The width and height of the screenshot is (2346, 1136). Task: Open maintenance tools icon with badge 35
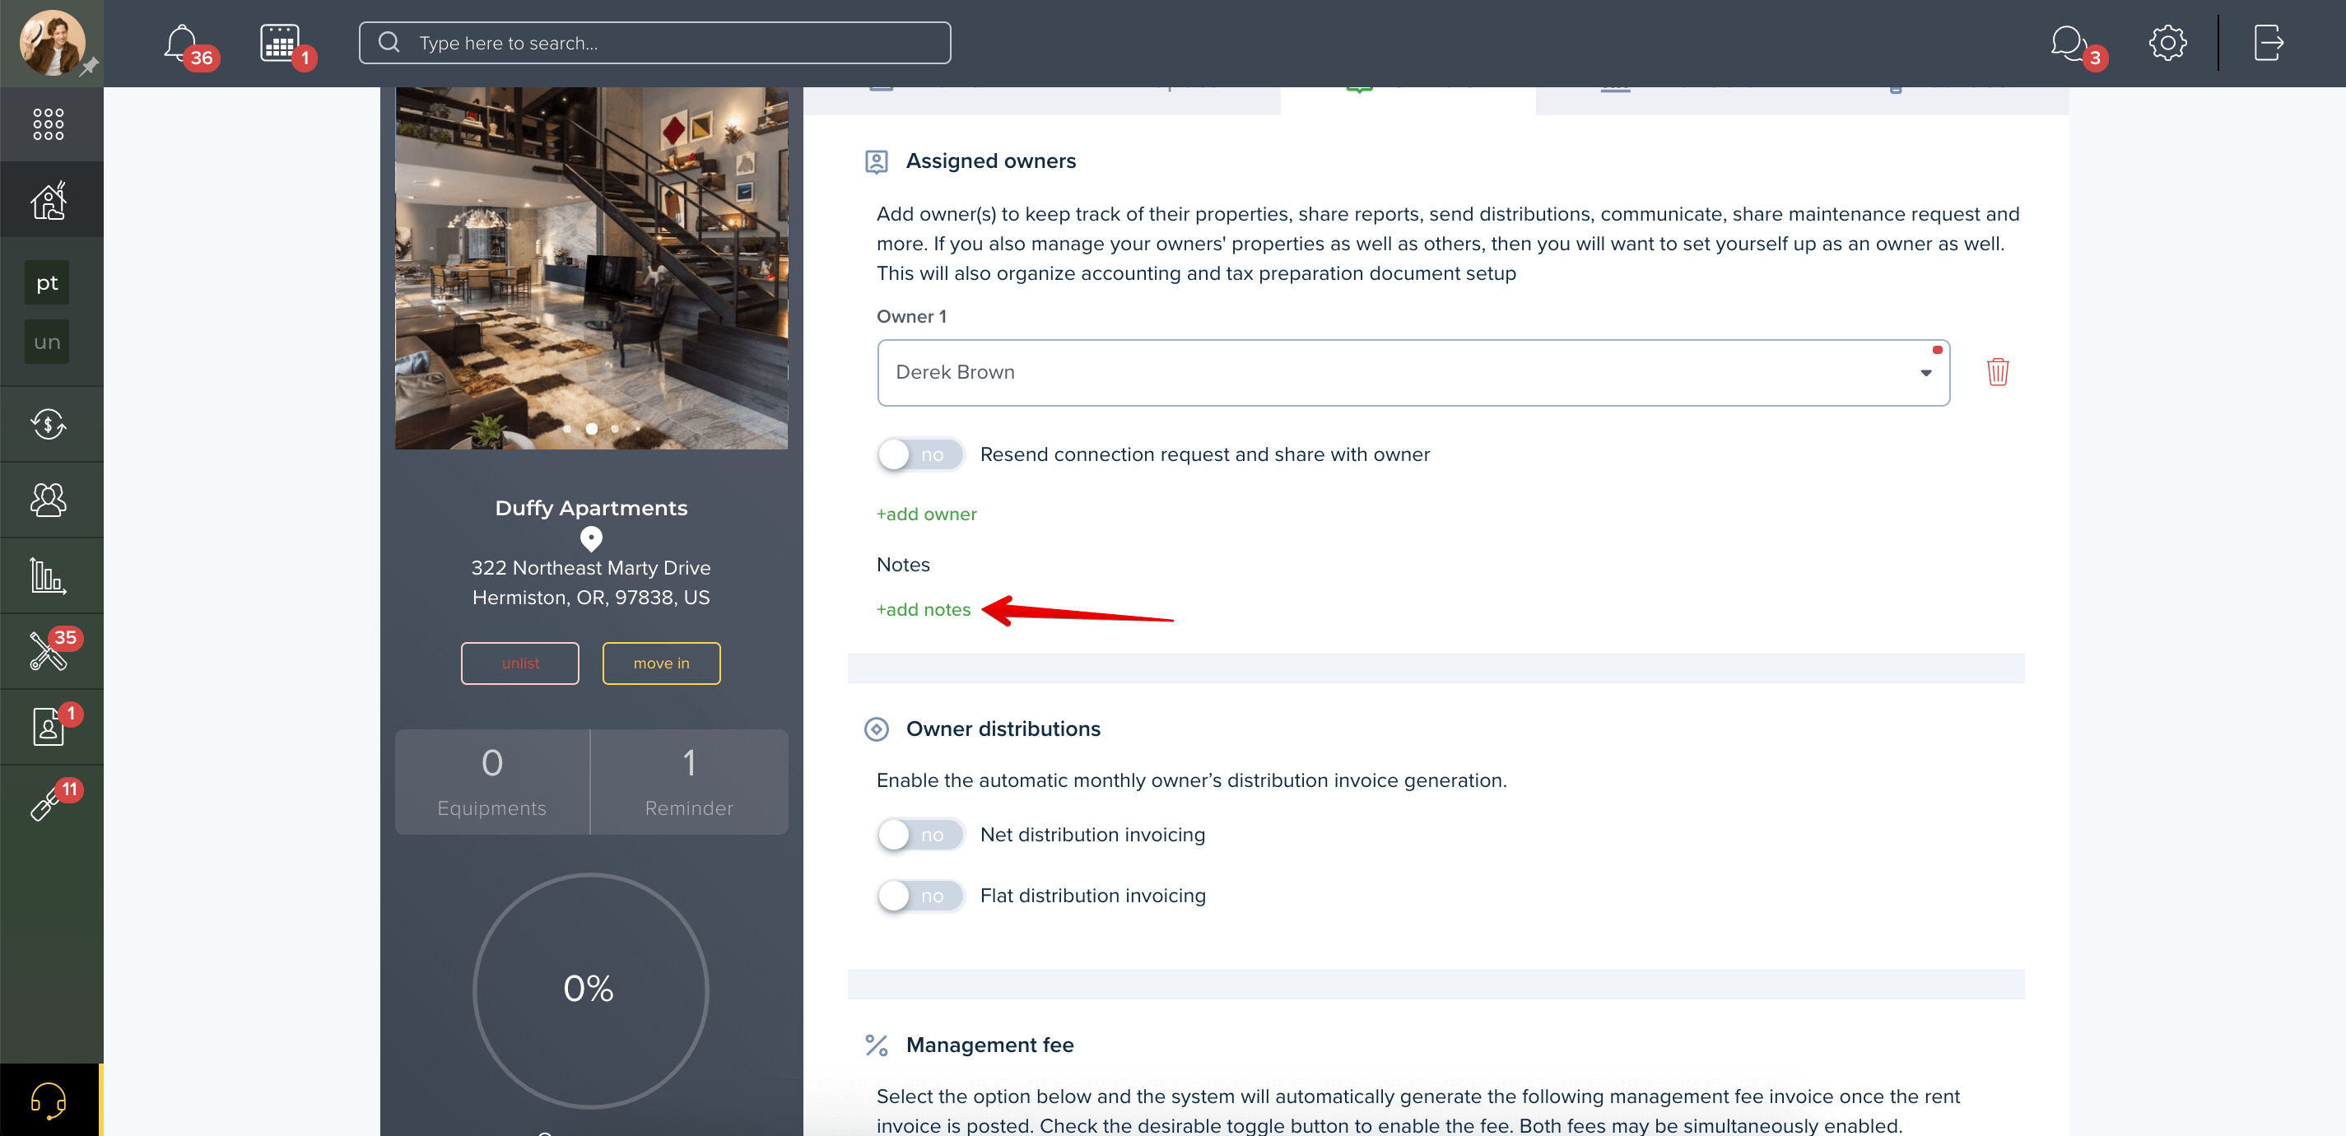(49, 650)
